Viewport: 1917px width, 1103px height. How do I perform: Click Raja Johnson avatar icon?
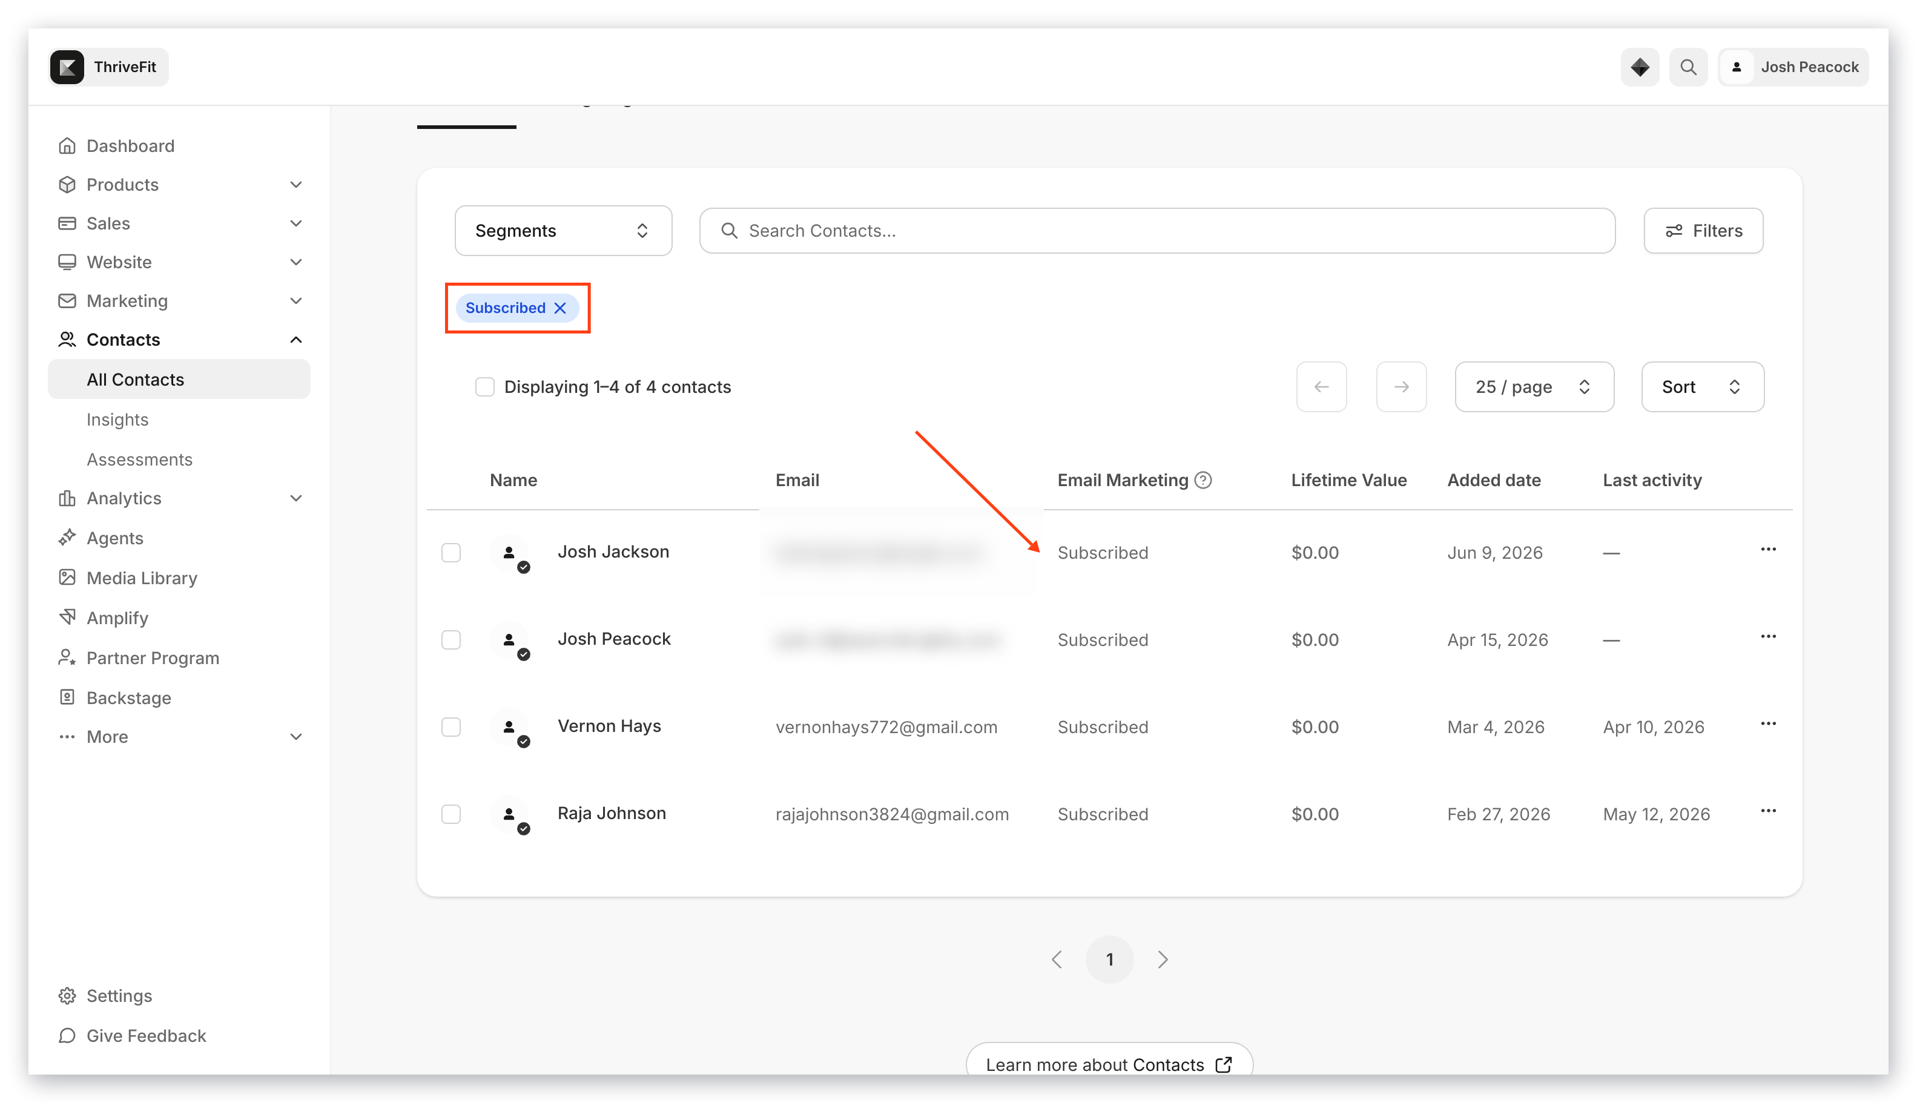coord(510,814)
